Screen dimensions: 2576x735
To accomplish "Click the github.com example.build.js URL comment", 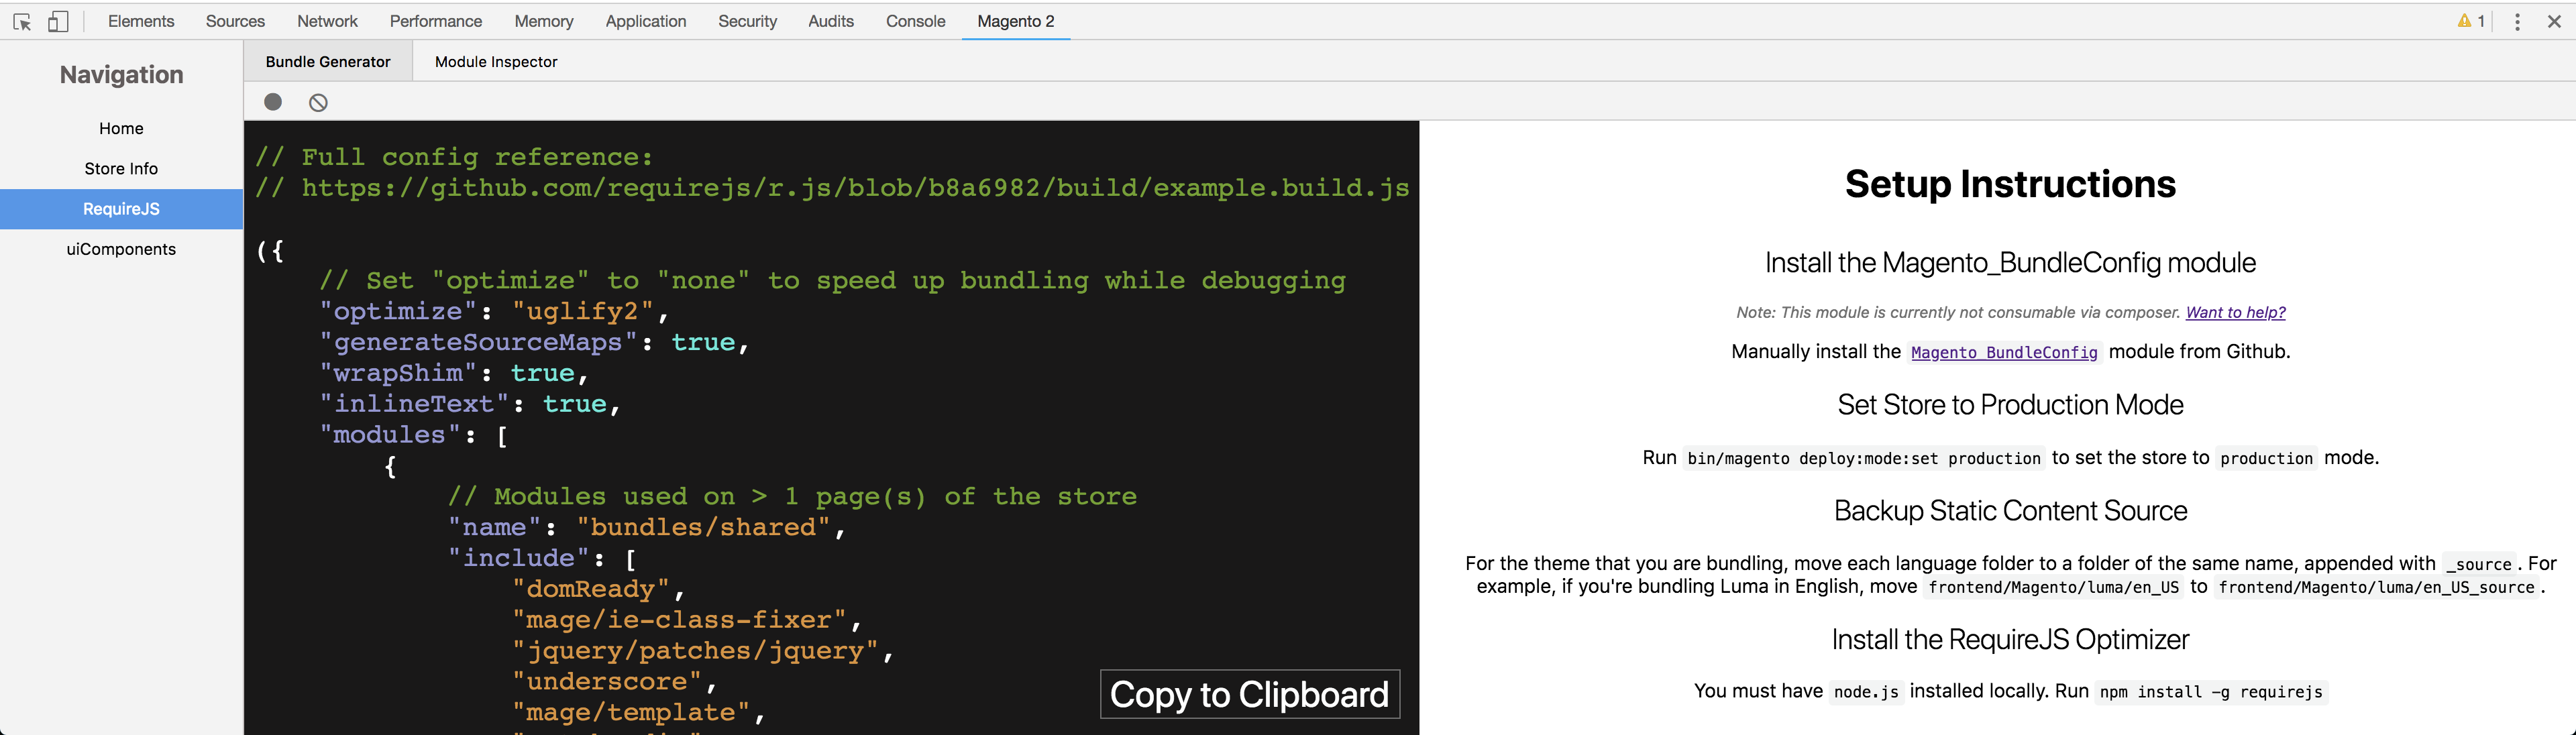I will click(x=832, y=188).
